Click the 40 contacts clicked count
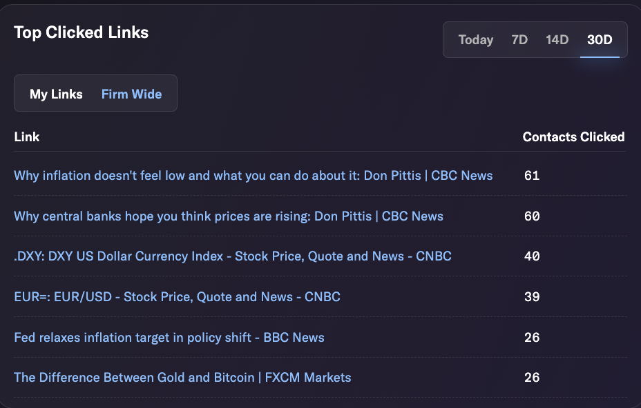641x408 pixels. click(x=532, y=256)
